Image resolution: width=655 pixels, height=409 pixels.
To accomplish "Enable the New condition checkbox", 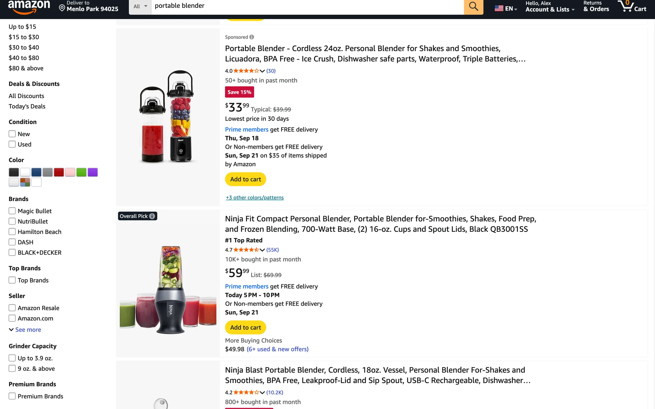I will 12,134.
